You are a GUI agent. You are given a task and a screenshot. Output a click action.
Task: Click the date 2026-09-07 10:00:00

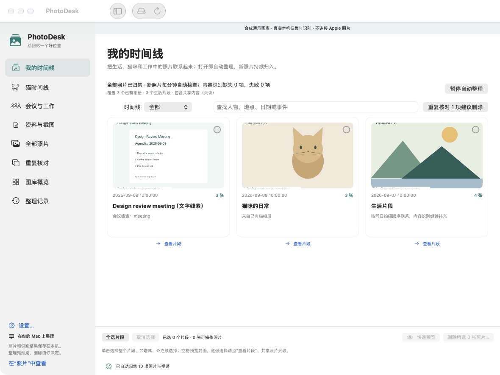click(394, 195)
